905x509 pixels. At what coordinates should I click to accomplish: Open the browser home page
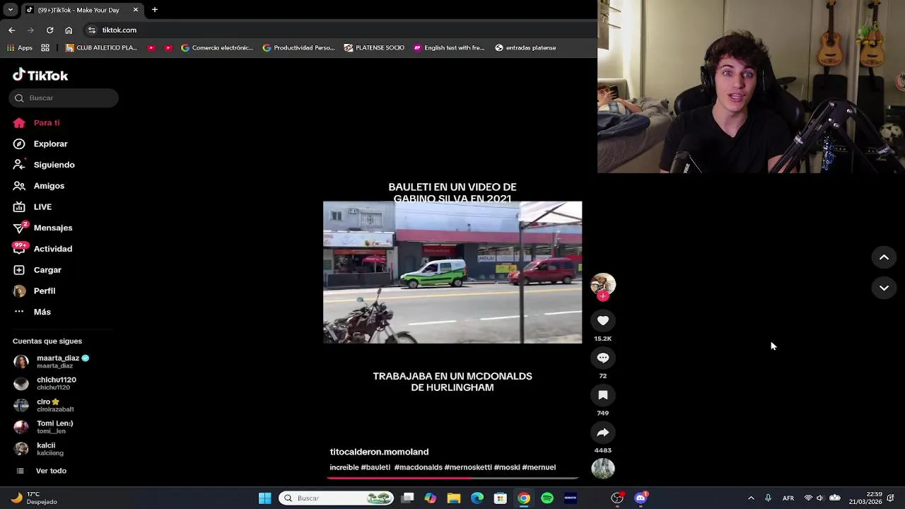tap(69, 30)
